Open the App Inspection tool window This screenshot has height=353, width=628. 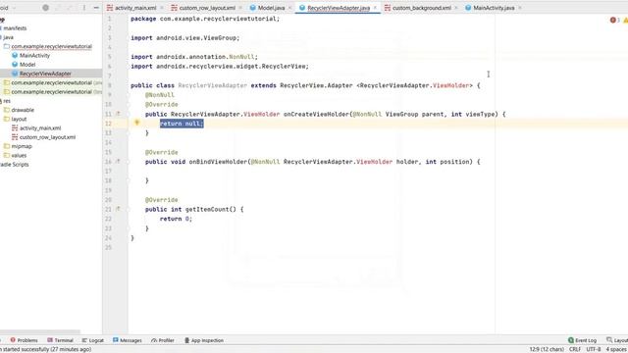tap(204, 340)
